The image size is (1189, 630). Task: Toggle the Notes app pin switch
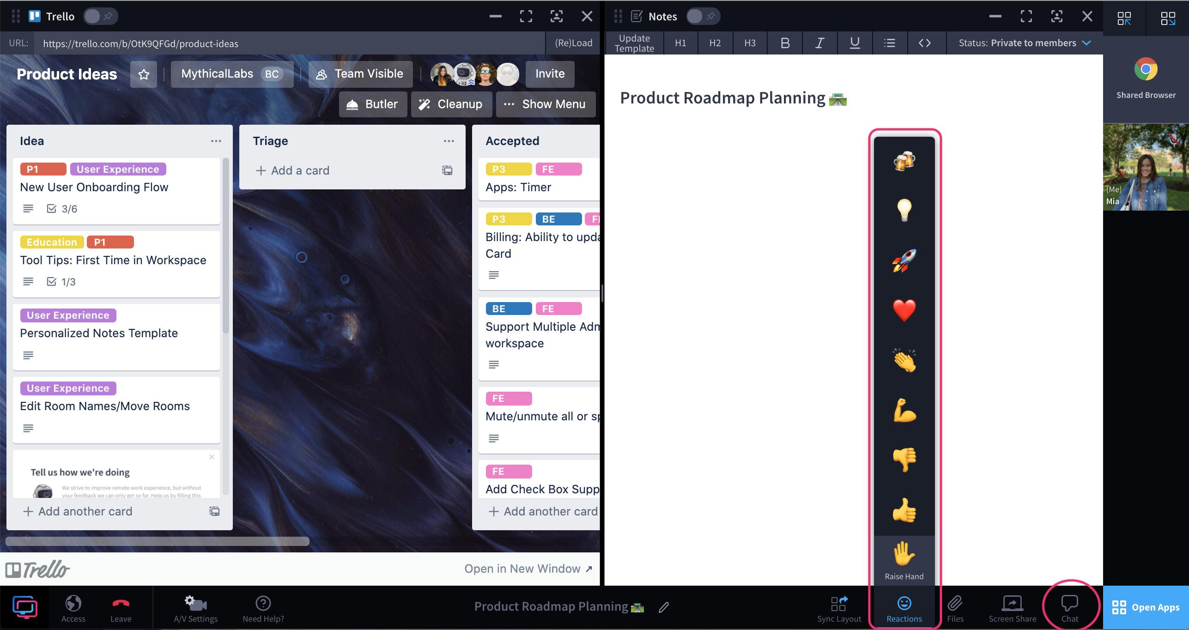(x=703, y=16)
